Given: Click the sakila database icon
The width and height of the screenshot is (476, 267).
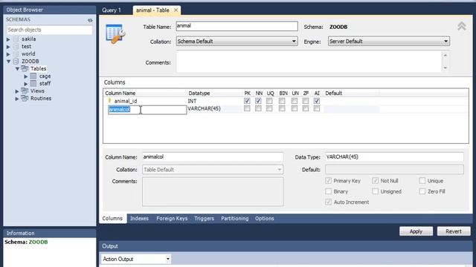Looking at the screenshot, I should 16,39.
